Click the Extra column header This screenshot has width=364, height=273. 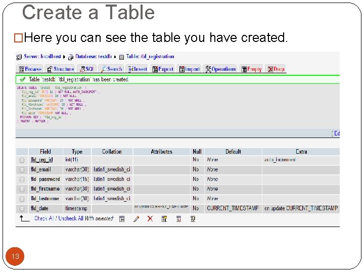pos(301,152)
